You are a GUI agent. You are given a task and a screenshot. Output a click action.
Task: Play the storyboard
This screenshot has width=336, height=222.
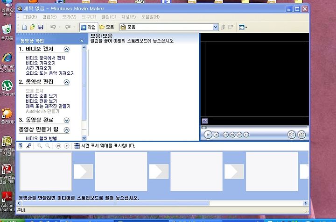pyautogui.click(x=67, y=146)
